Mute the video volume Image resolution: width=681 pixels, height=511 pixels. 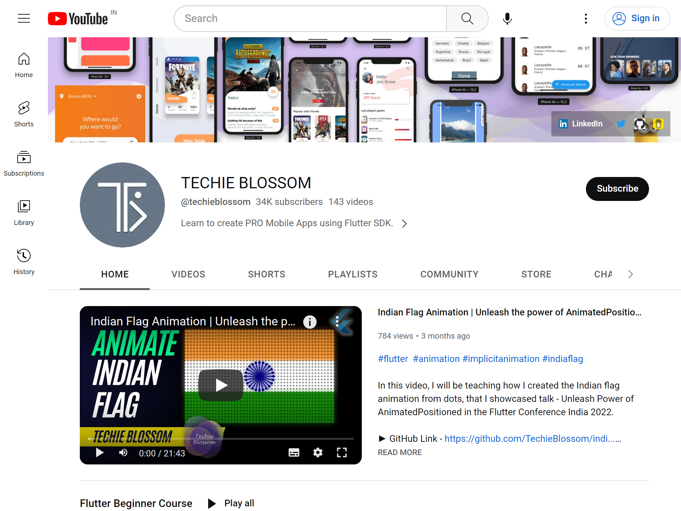click(123, 453)
